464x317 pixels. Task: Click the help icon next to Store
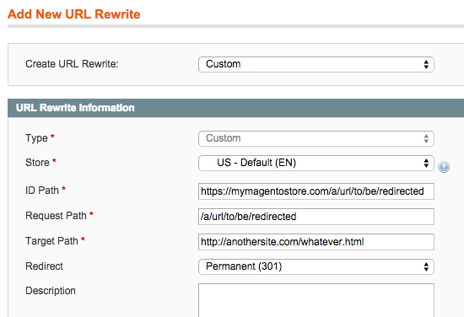[x=444, y=167]
